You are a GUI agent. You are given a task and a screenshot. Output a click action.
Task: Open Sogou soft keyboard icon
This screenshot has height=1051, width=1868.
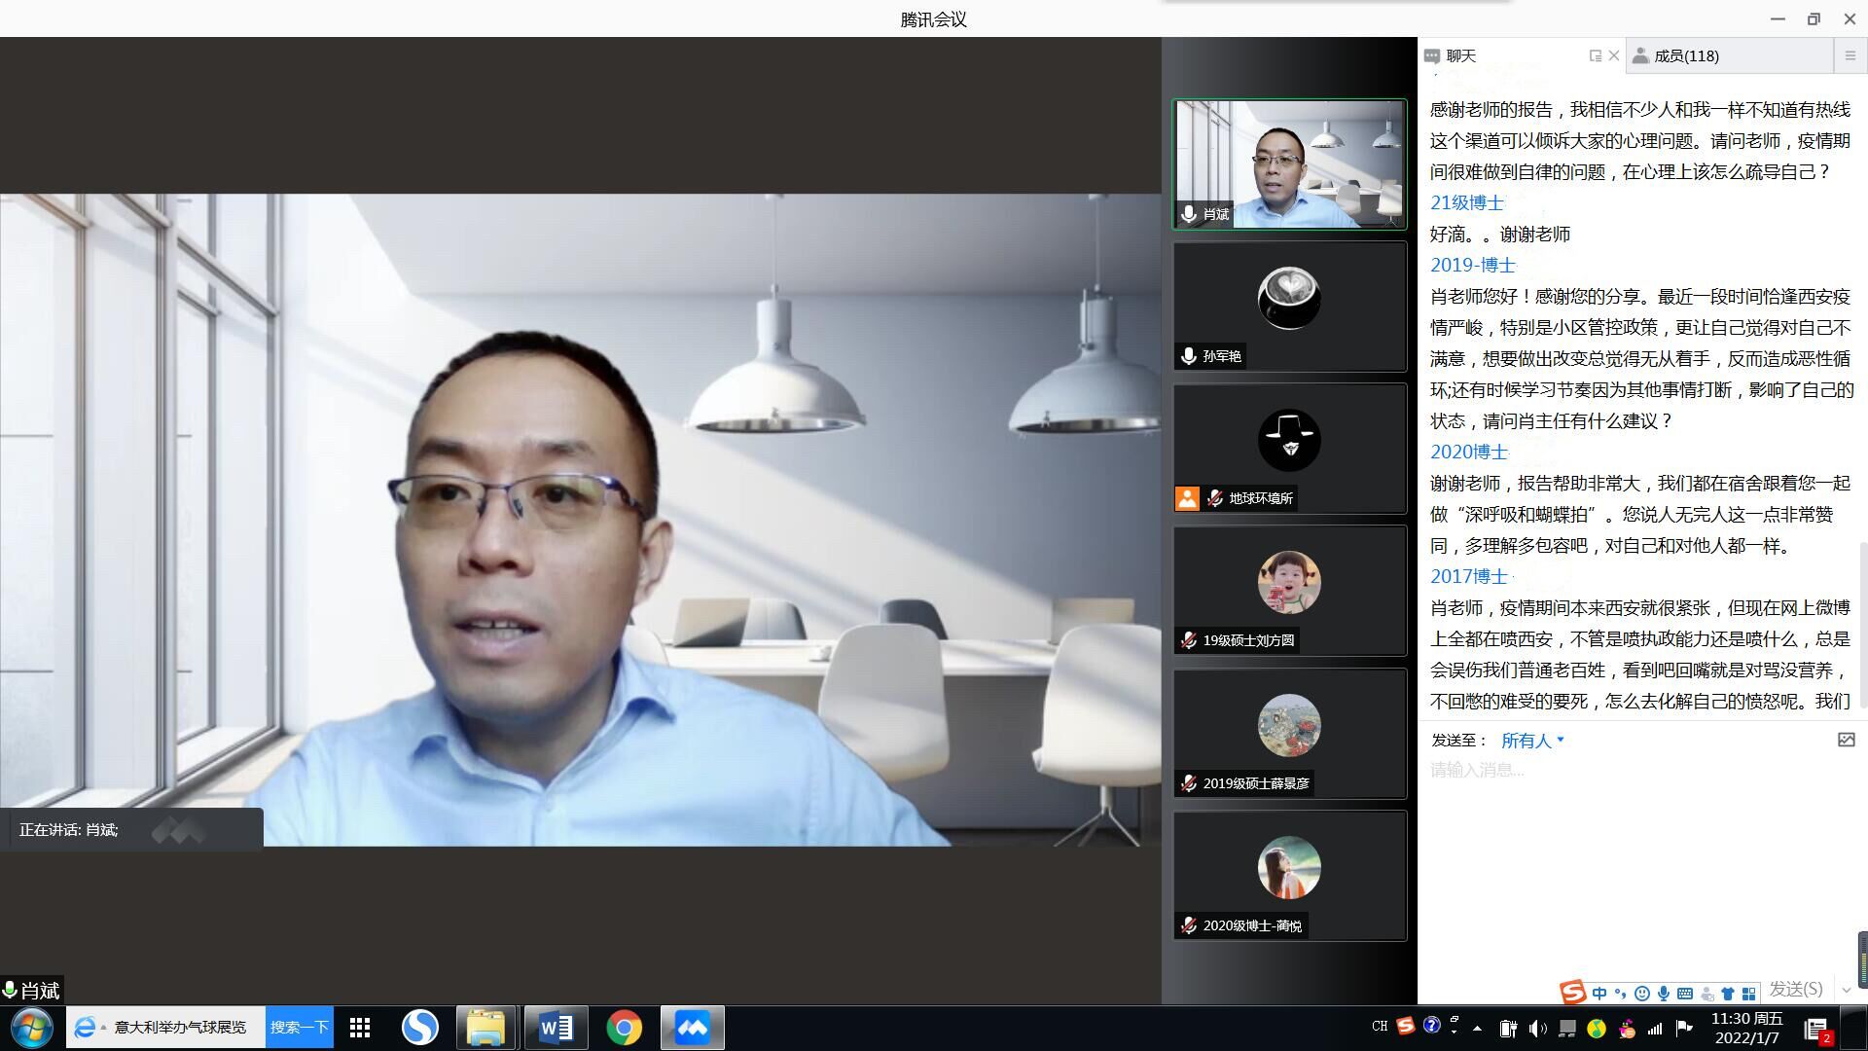click(x=1685, y=994)
